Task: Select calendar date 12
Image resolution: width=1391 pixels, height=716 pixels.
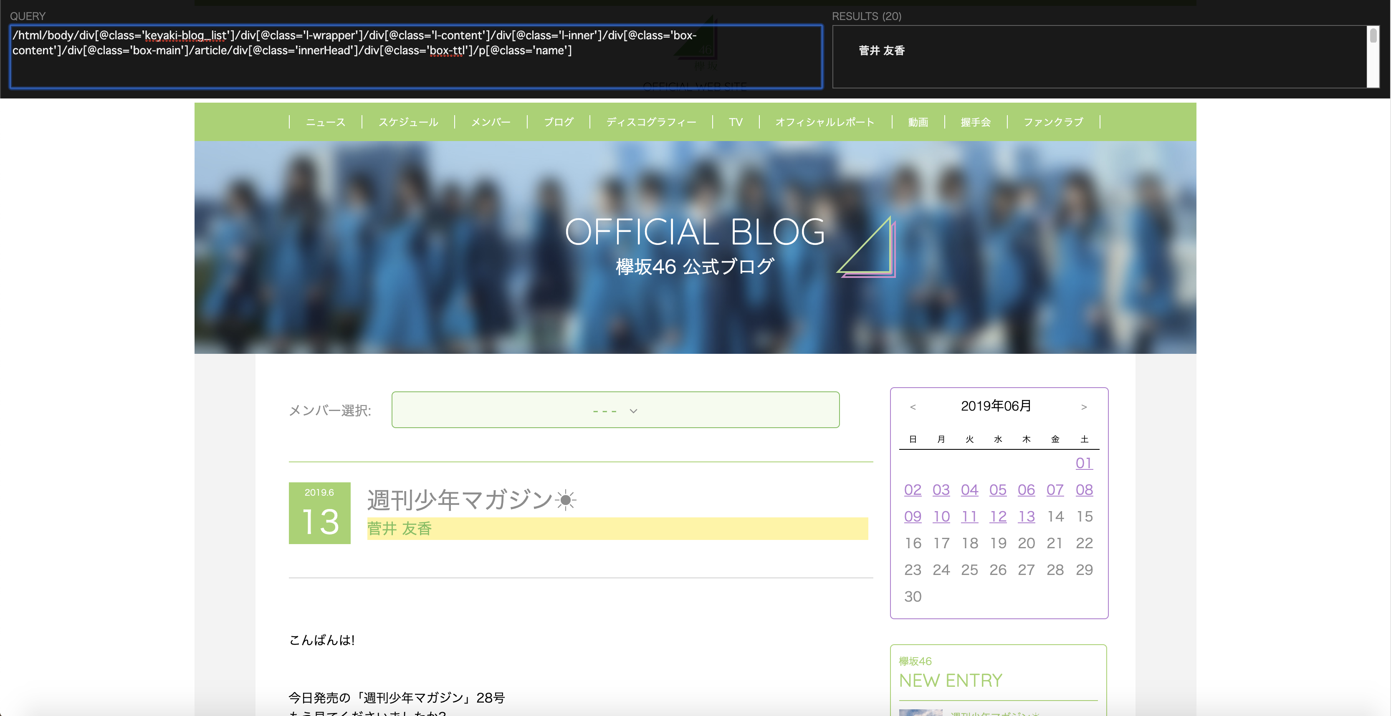Action: (x=998, y=517)
